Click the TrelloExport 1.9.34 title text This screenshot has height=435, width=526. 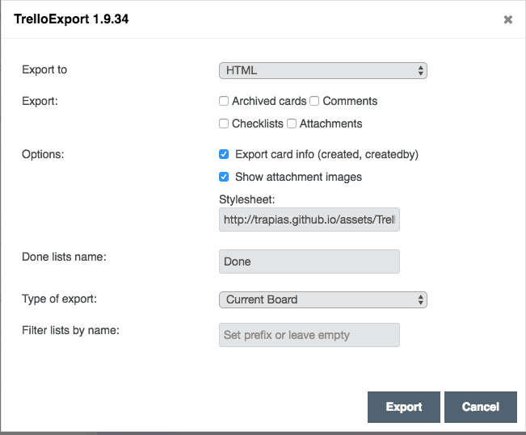coord(71,19)
